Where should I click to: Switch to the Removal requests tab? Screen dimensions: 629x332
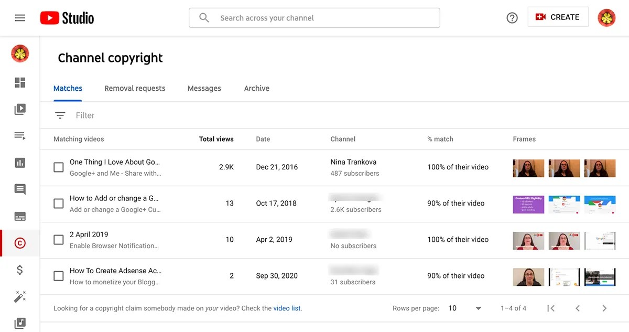[135, 88]
